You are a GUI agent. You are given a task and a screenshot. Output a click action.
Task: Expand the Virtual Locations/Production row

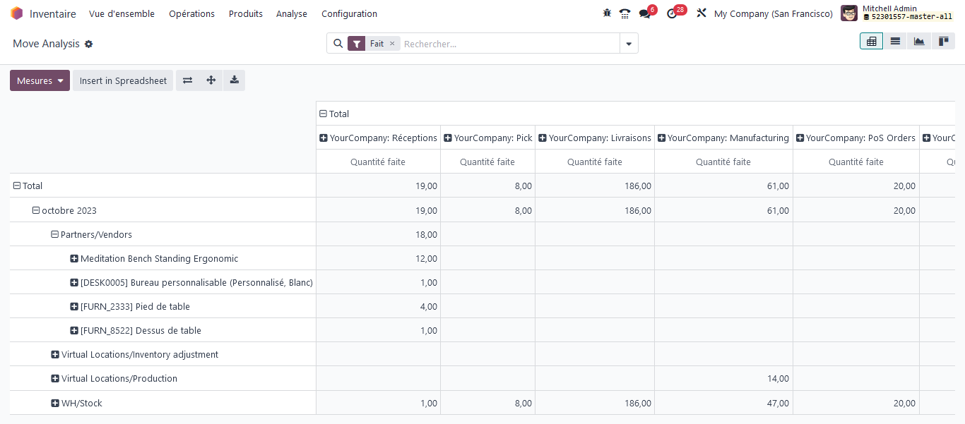click(54, 378)
